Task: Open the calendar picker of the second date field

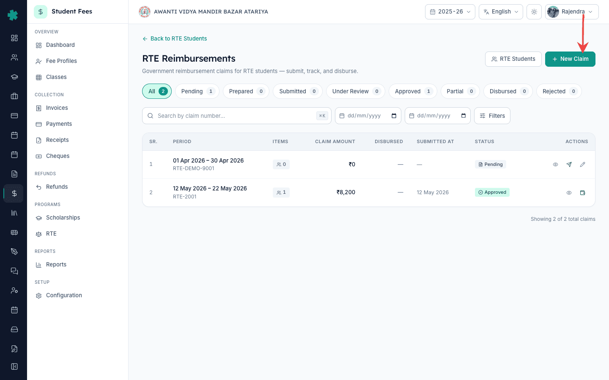Action: coord(464,116)
